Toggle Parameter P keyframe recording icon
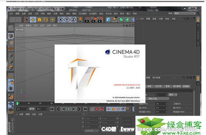 123,109
